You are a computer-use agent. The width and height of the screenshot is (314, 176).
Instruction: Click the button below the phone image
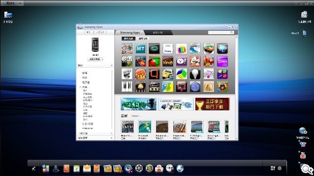95,59
